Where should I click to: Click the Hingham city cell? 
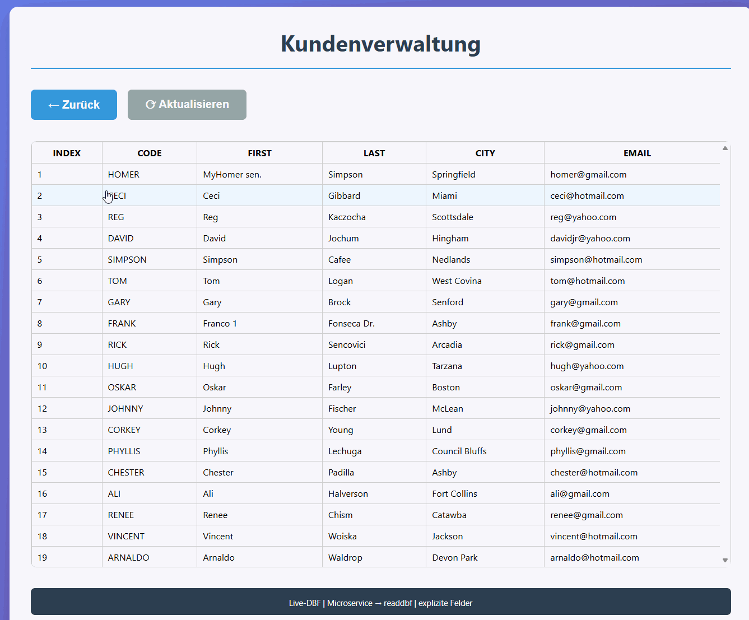click(485, 238)
